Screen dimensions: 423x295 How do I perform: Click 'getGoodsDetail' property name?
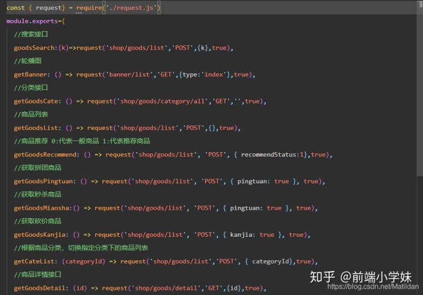(40, 289)
